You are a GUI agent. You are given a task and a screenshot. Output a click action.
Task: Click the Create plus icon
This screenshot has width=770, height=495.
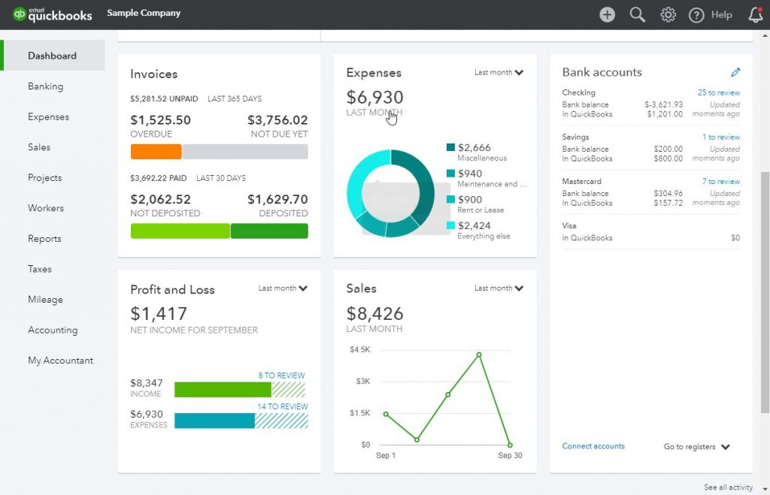(607, 15)
